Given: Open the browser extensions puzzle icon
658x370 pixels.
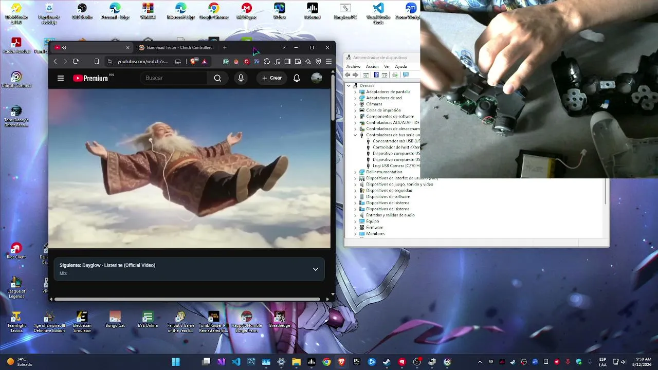Looking at the screenshot, I should [x=267, y=62].
